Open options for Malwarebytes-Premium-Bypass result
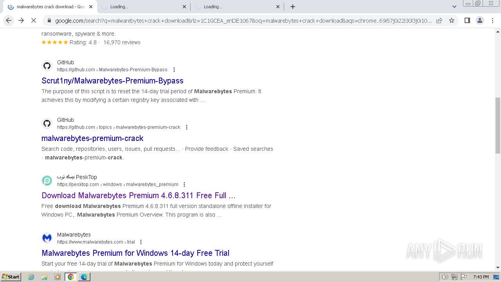501x282 pixels. pos(174,70)
